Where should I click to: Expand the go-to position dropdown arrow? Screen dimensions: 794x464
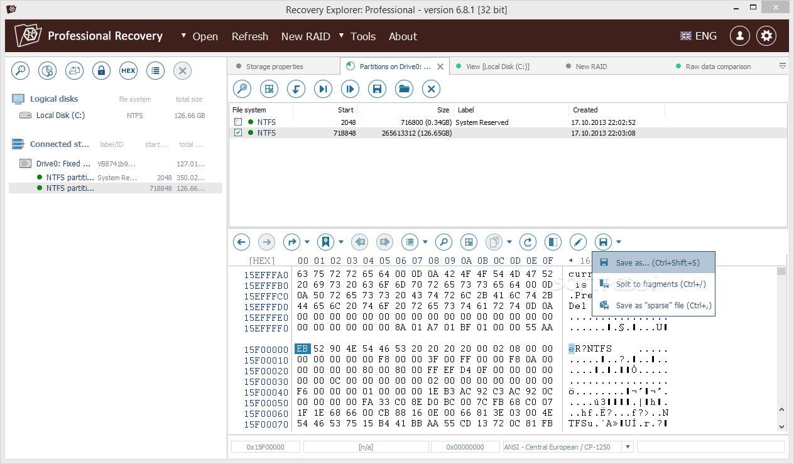point(307,242)
